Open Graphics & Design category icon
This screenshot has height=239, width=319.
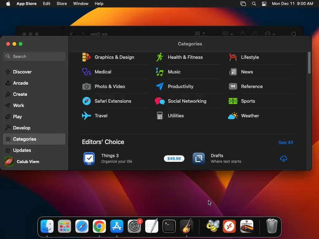pyautogui.click(x=86, y=57)
